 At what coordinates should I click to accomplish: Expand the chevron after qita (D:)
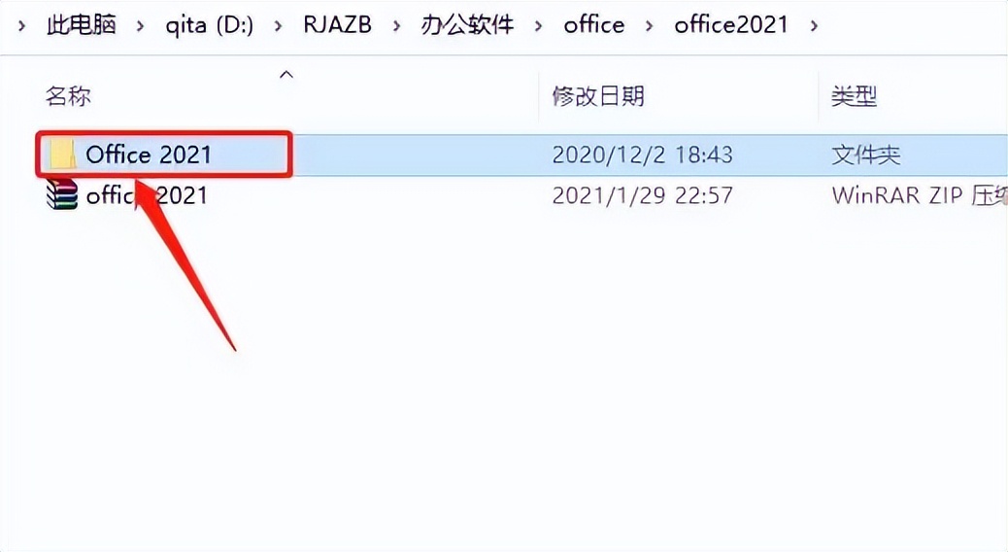tap(278, 26)
